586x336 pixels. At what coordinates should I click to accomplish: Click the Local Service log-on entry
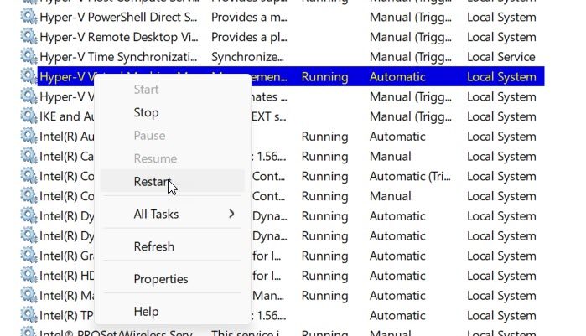(x=500, y=57)
